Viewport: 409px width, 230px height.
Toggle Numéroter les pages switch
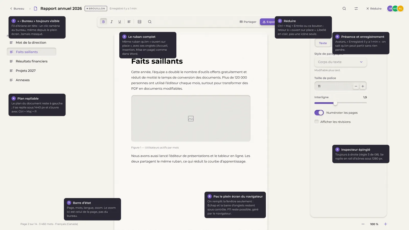[319, 113]
